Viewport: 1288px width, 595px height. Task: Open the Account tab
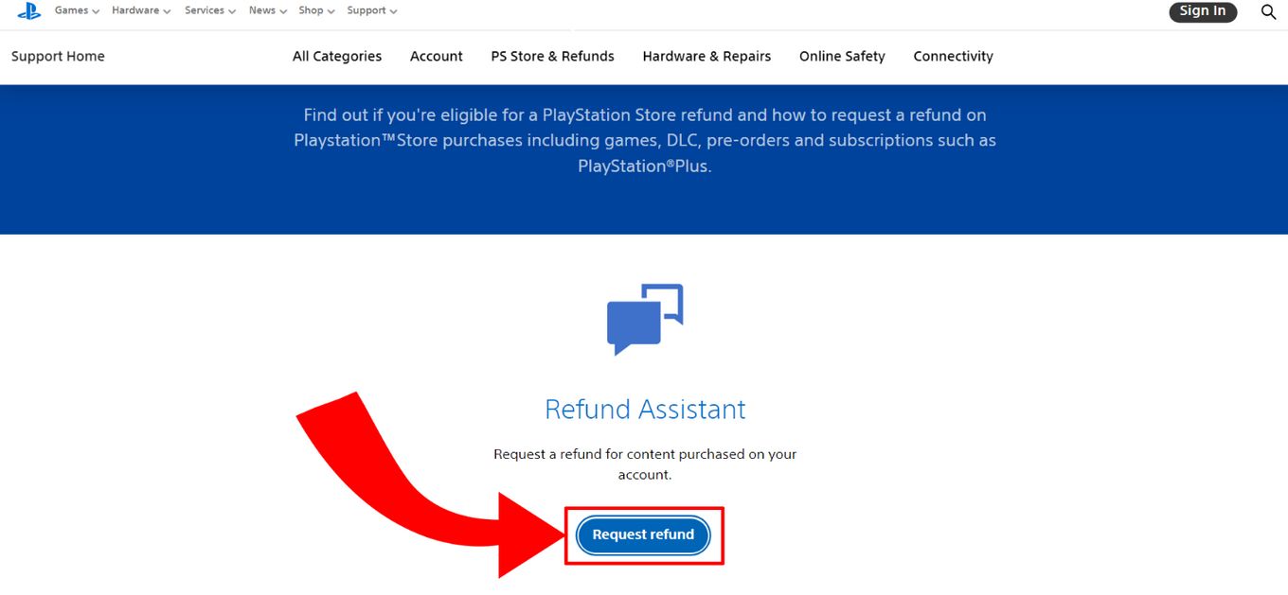[436, 56]
